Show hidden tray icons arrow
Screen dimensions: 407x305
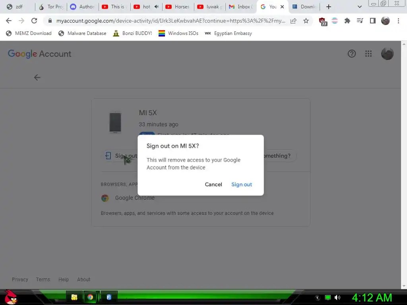pos(318,298)
